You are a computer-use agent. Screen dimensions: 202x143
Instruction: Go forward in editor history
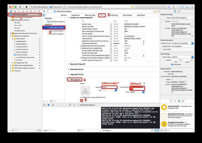[x=51, y=11]
